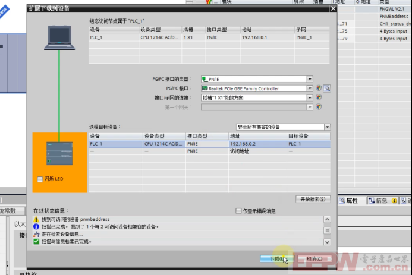Click the green checkmark status icon
Image resolution: width=412 pixels, height=275 pixels.
click(36, 241)
